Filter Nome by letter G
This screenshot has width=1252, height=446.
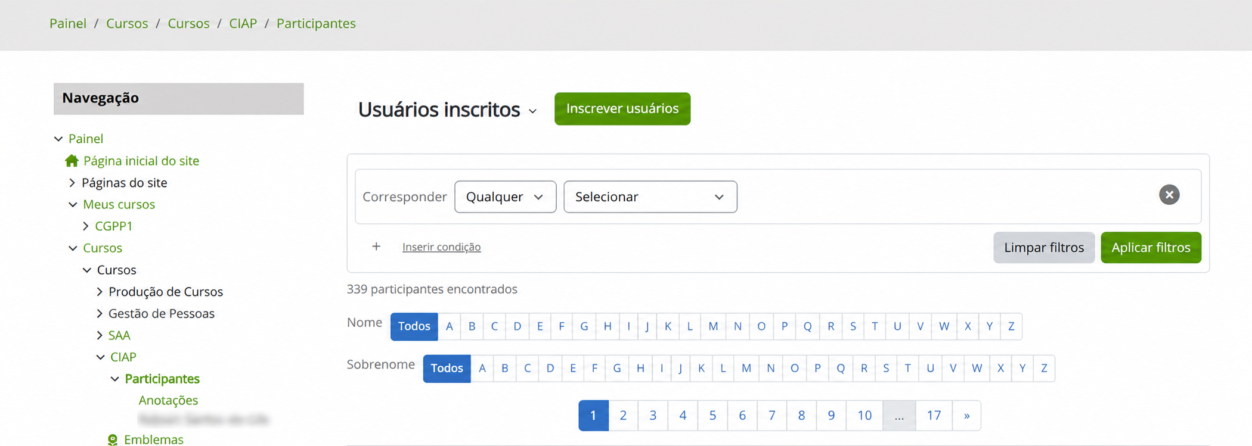point(584,326)
